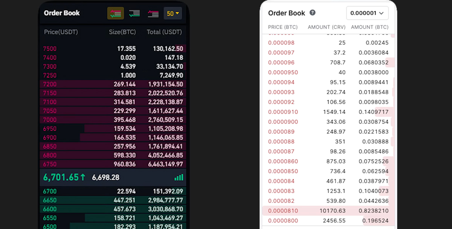This screenshot has height=229, width=452.
Task: Click the Size(BTC) column header
Action: (122, 32)
